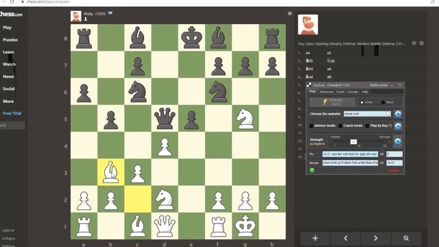
Task: Click the white queen on d1
Action: [165, 226]
